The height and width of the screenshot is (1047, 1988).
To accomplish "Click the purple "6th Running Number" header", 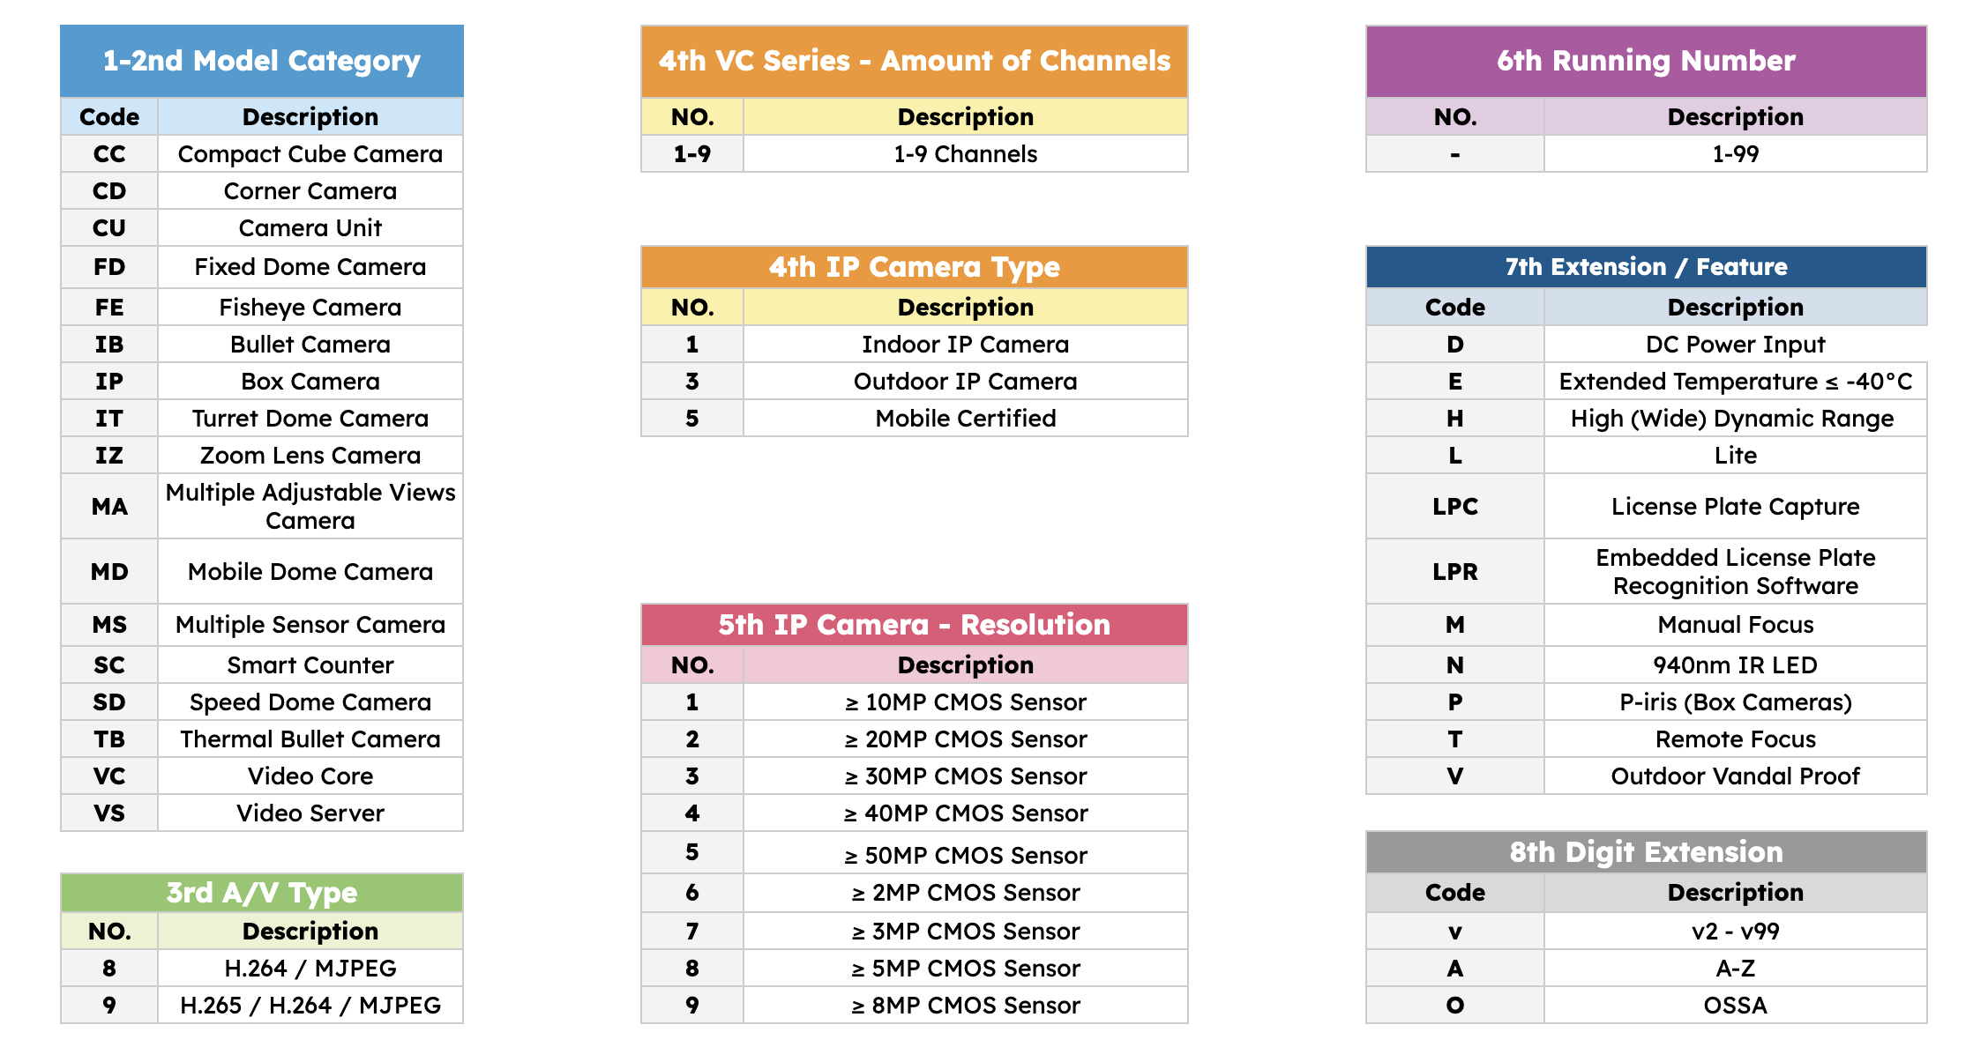I will pos(1646,61).
